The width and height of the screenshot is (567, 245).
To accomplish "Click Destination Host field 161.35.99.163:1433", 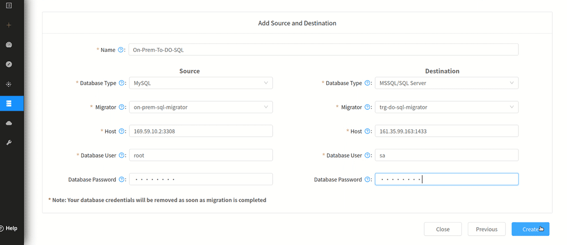I will 447,131.
